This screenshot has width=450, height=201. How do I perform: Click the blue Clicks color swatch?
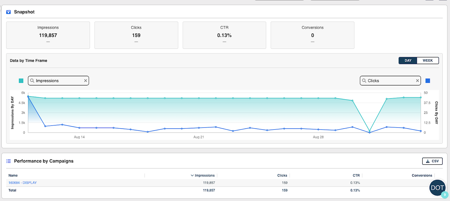pos(428,81)
